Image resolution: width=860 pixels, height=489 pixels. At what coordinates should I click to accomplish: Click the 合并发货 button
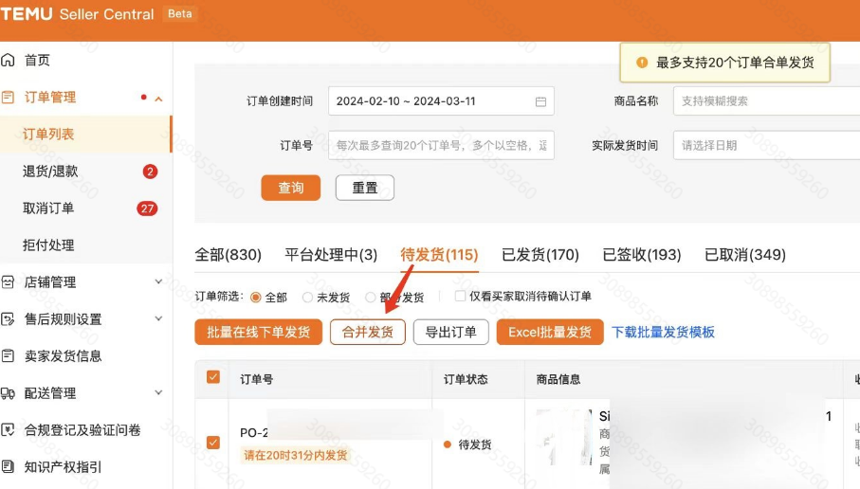[x=368, y=333]
